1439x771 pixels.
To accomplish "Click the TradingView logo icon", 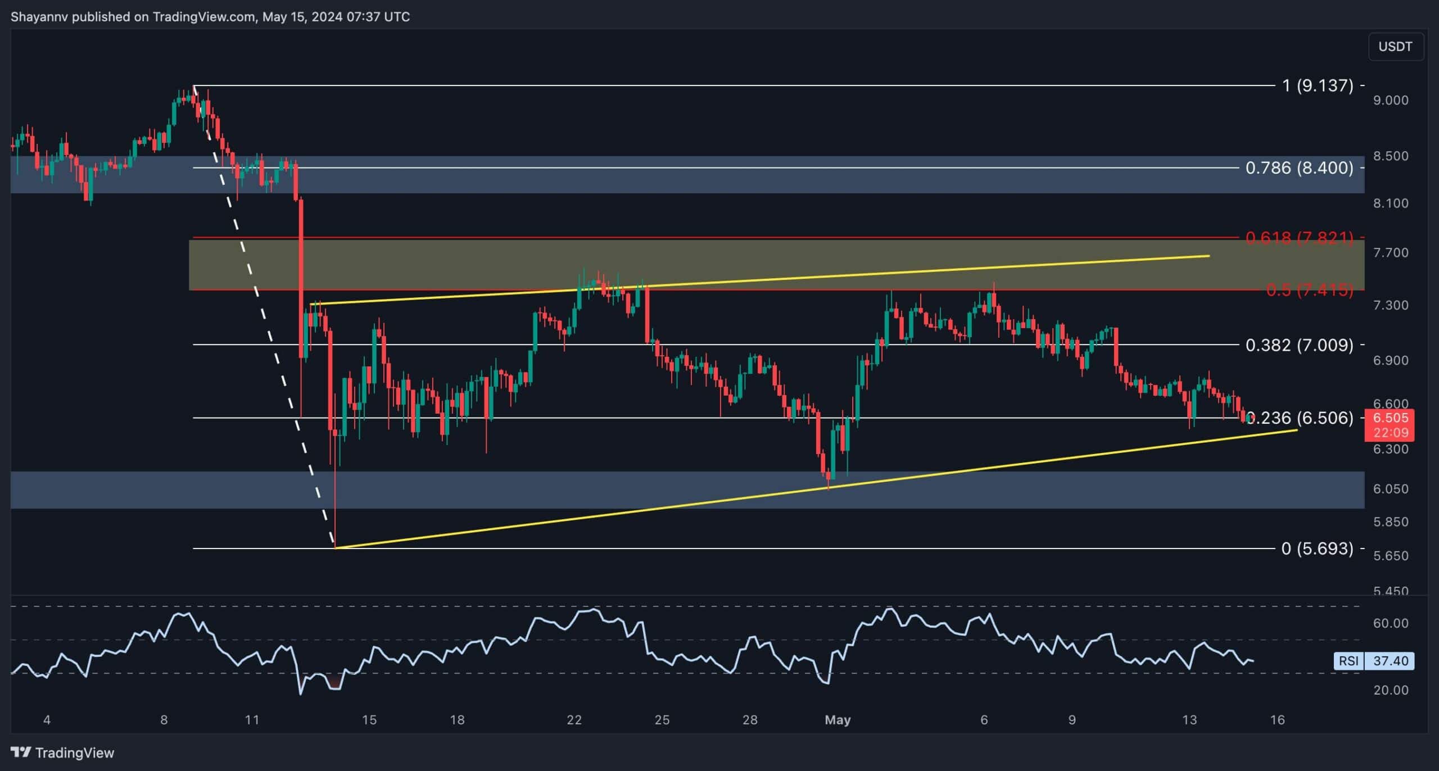I will [x=21, y=752].
